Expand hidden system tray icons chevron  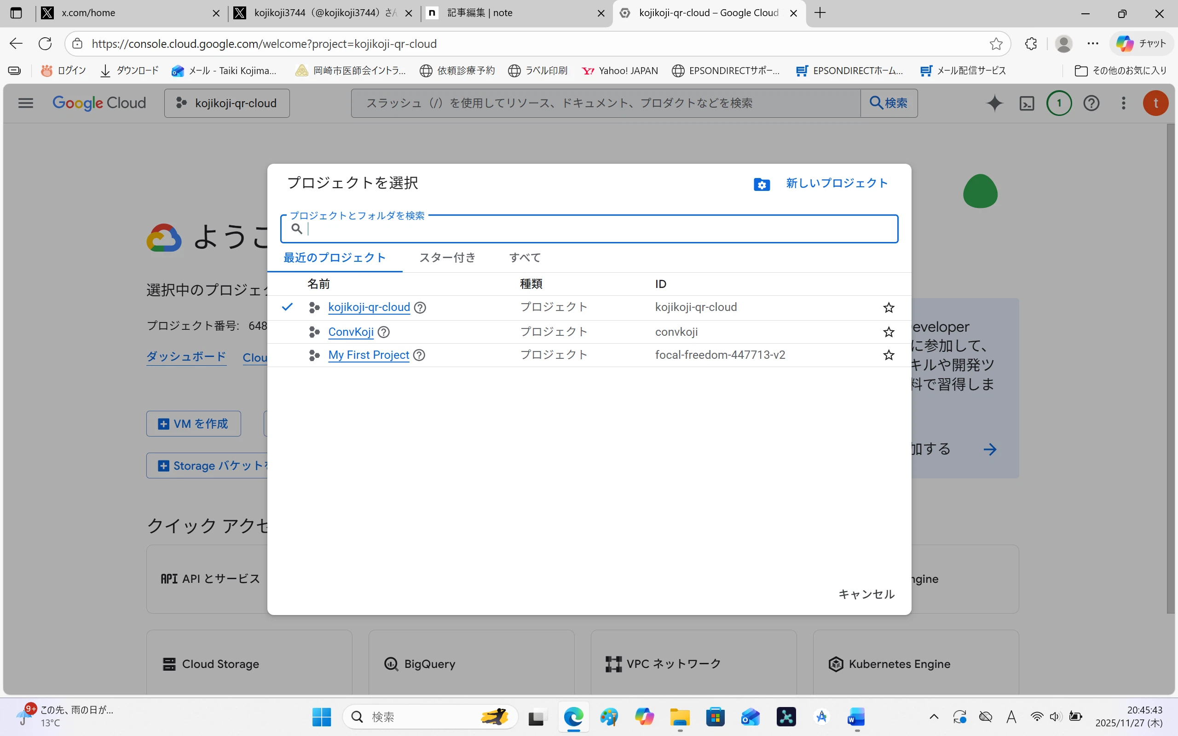point(934,717)
